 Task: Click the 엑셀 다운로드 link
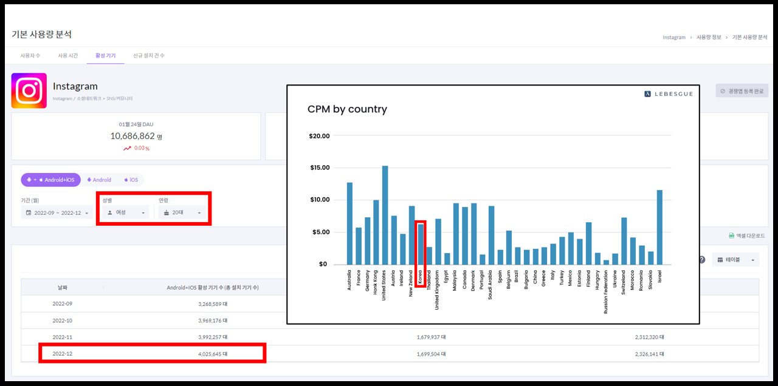pyautogui.click(x=747, y=235)
